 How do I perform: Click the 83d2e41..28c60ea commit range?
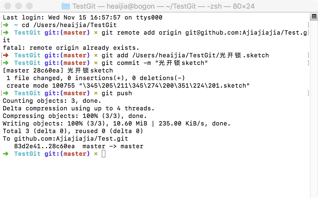tap(44, 146)
